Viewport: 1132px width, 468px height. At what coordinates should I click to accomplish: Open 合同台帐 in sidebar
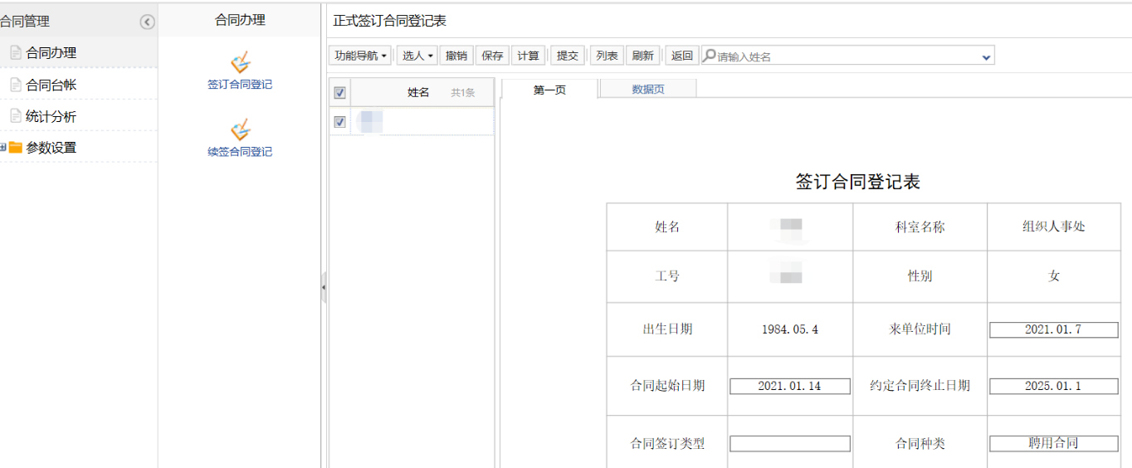51,85
